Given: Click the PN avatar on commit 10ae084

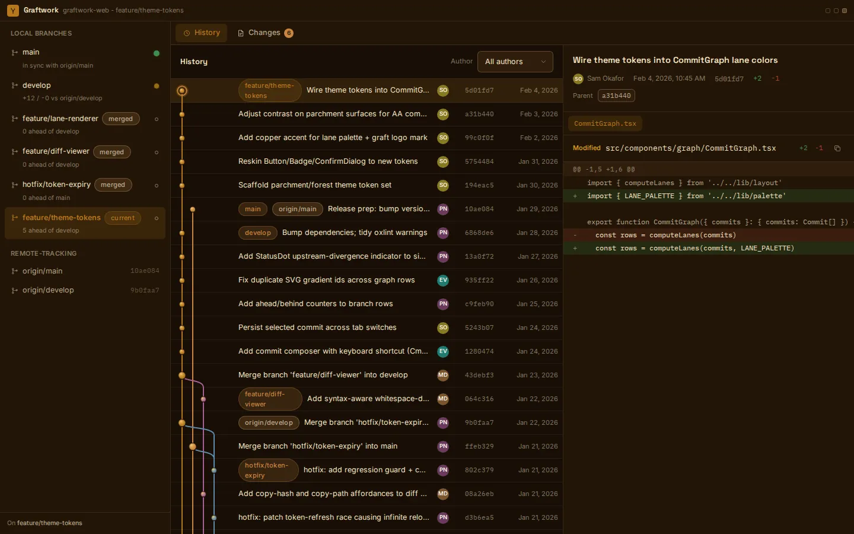Looking at the screenshot, I should pyautogui.click(x=443, y=209).
